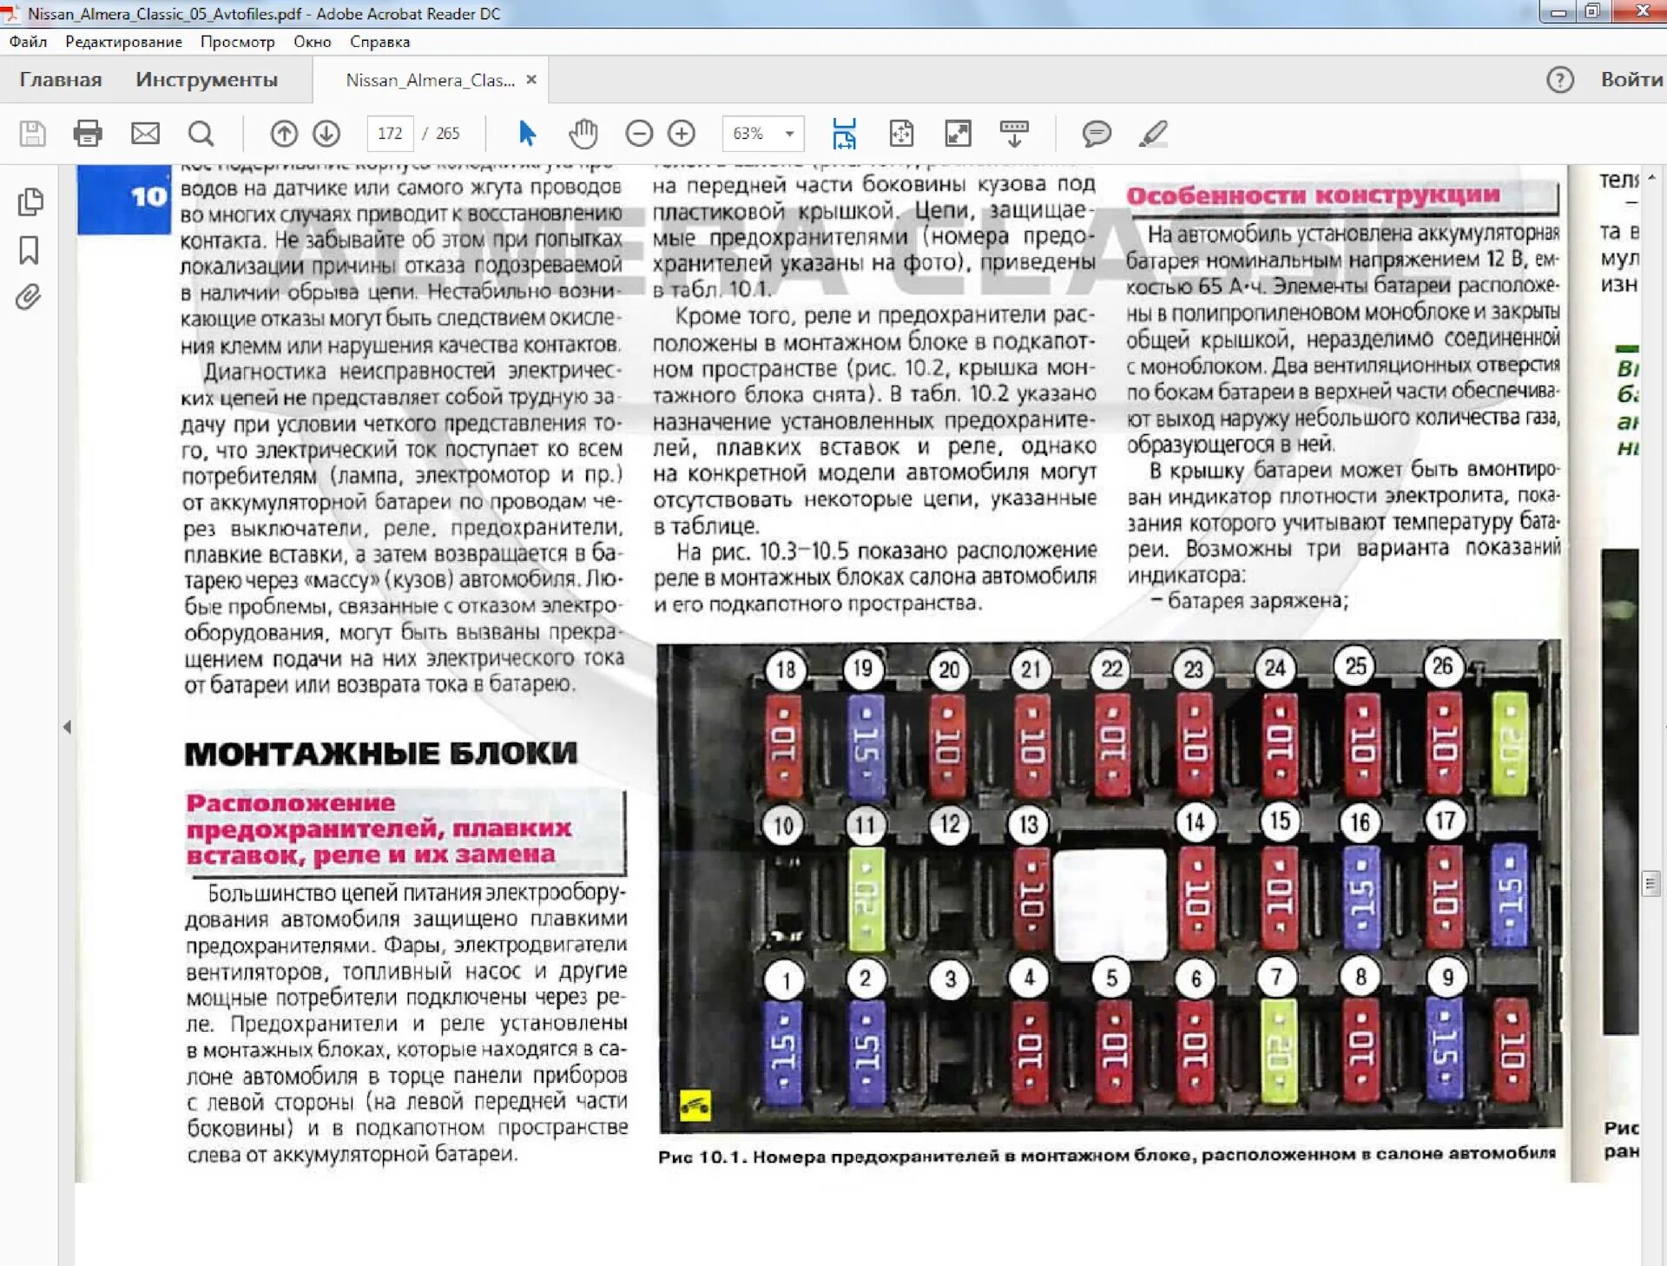Click the fuse box photo Рис 10.1

1110,887
